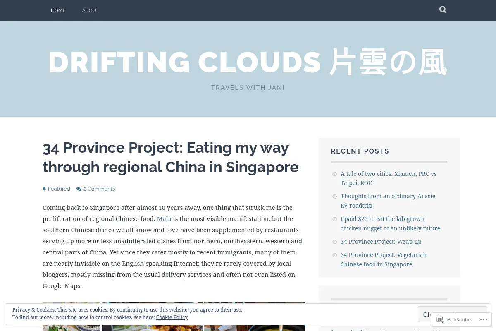The width and height of the screenshot is (496, 331).
Task: Click the TRAVELS WITH JANI tagline
Action: click(248, 88)
